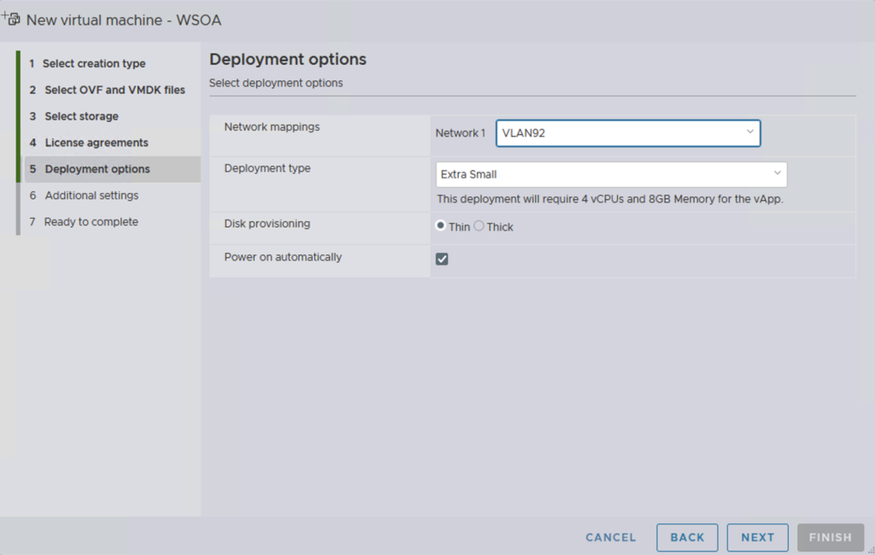Image resolution: width=875 pixels, height=555 pixels.
Task: Open the Network 1 VLAN92 dropdown
Action: (628, 133)
